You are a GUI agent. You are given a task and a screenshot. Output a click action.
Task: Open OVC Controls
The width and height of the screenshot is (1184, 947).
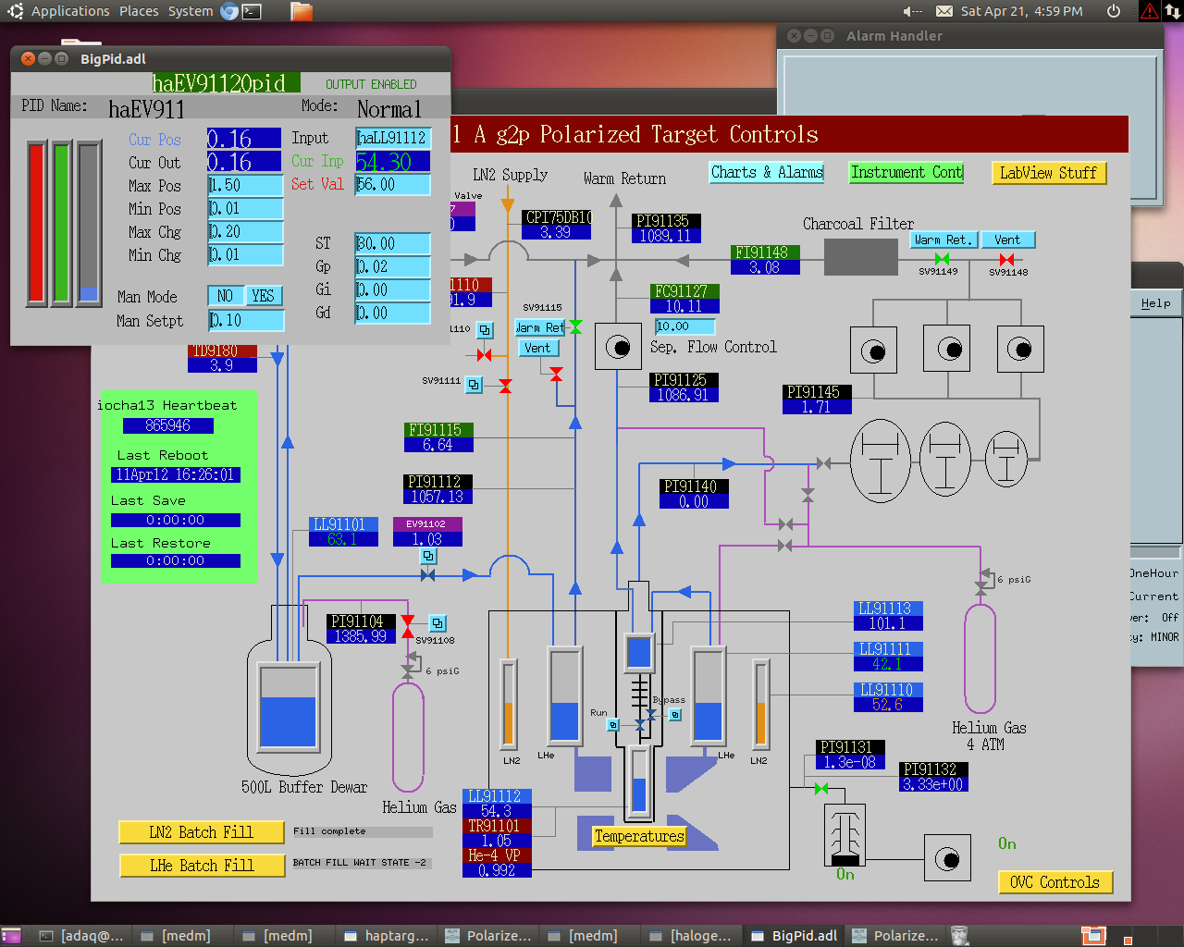click(x=1054, y=882)
